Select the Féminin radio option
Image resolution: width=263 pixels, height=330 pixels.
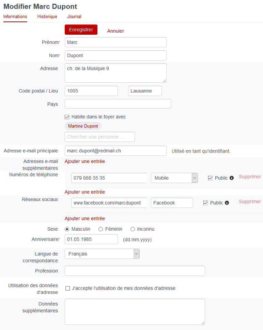pos(100,229)
